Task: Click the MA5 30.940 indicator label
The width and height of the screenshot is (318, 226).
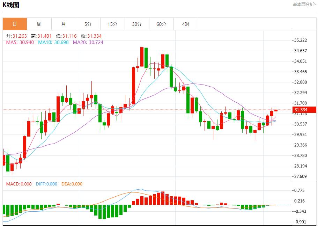Action: (20, 42)
